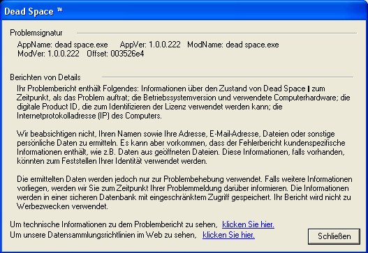Image resolution: width=368 pixels, height=253 pixels.
Task: Click the 'Internetprotokolladresse (IP) des Computers' line
Action: pyautogui.click(x=89, y=116)
